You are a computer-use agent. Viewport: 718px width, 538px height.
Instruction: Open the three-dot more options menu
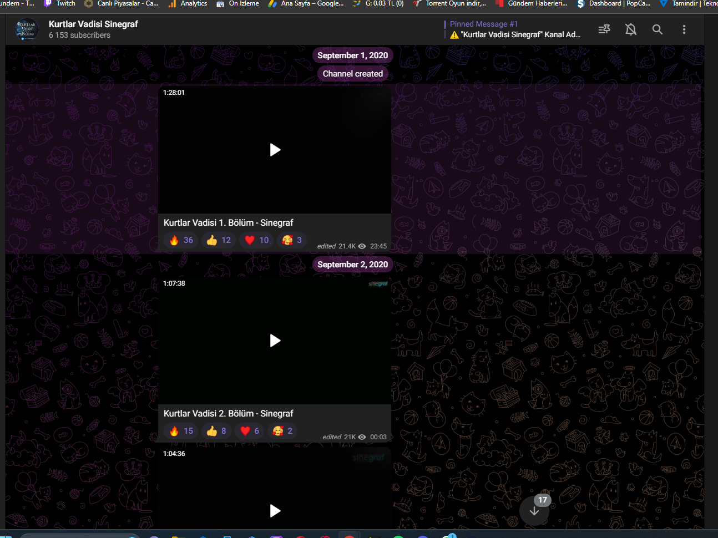tap(684, 29)
